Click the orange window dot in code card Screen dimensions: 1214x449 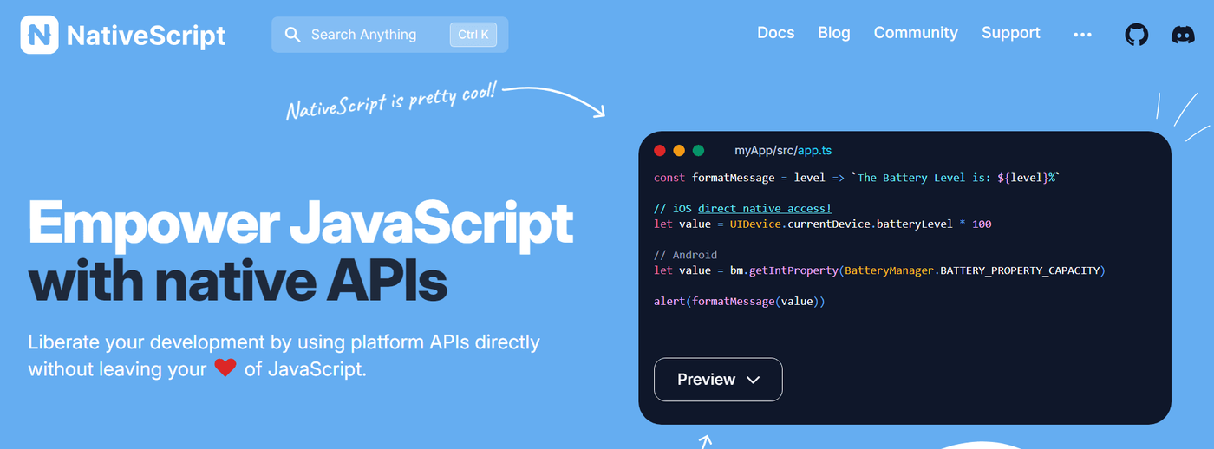click(x=679, y=150)
